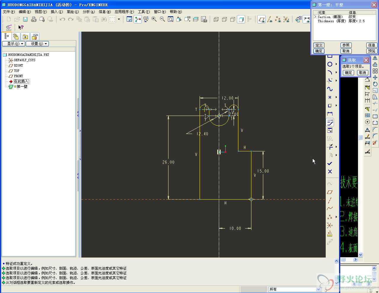Open the 草绘 menu
Screen dimensions: 379x293
(73, 12)
